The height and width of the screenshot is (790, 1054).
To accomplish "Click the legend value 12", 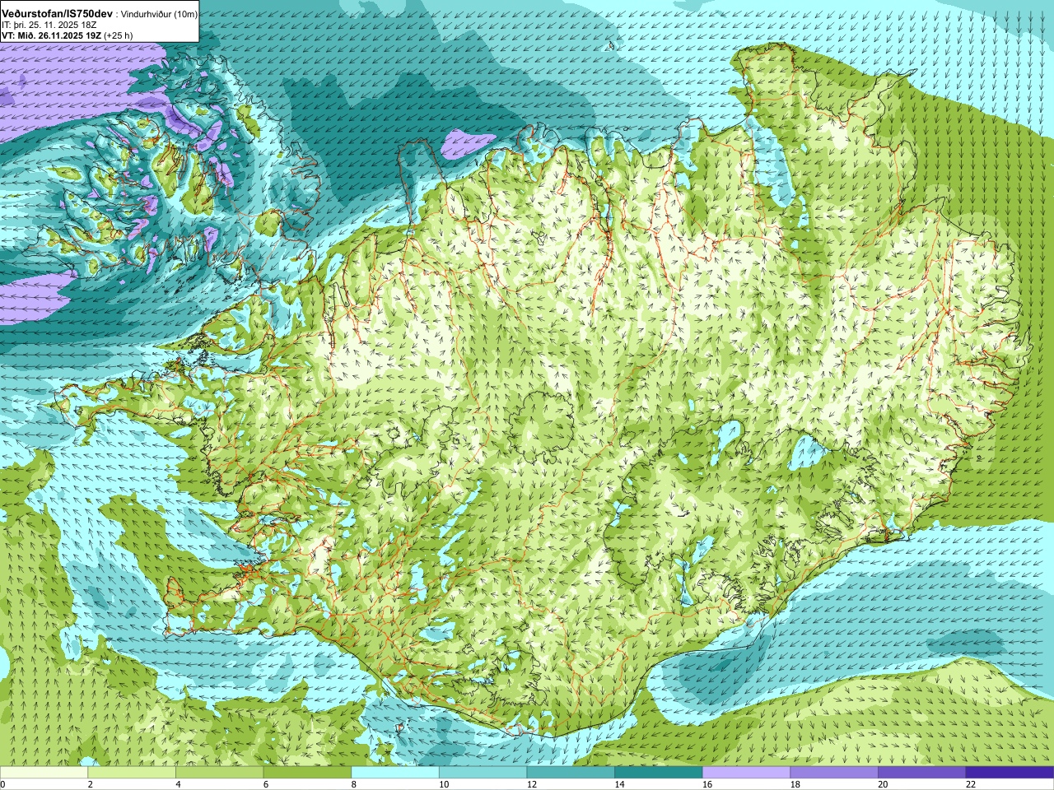I will pyautogui.click(x=531, y=784).
